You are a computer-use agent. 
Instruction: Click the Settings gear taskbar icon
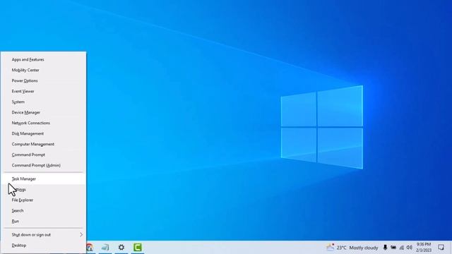(x=121, y=248)
